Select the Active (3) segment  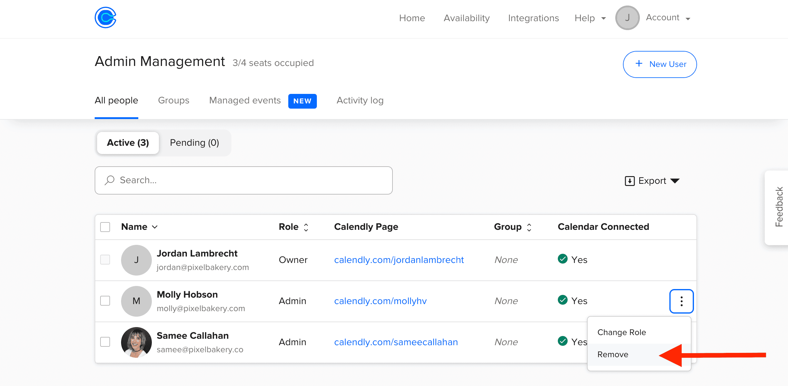128,143
